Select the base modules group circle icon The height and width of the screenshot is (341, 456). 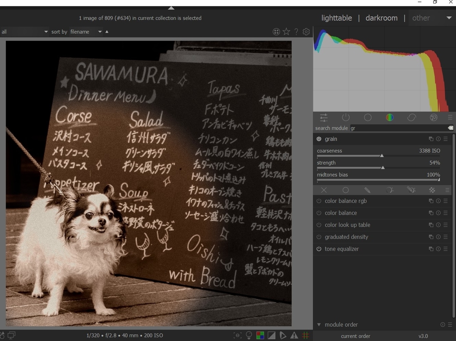367,117
